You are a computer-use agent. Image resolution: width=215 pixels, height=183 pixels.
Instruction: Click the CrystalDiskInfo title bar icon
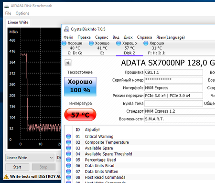[x=66, y=29]
